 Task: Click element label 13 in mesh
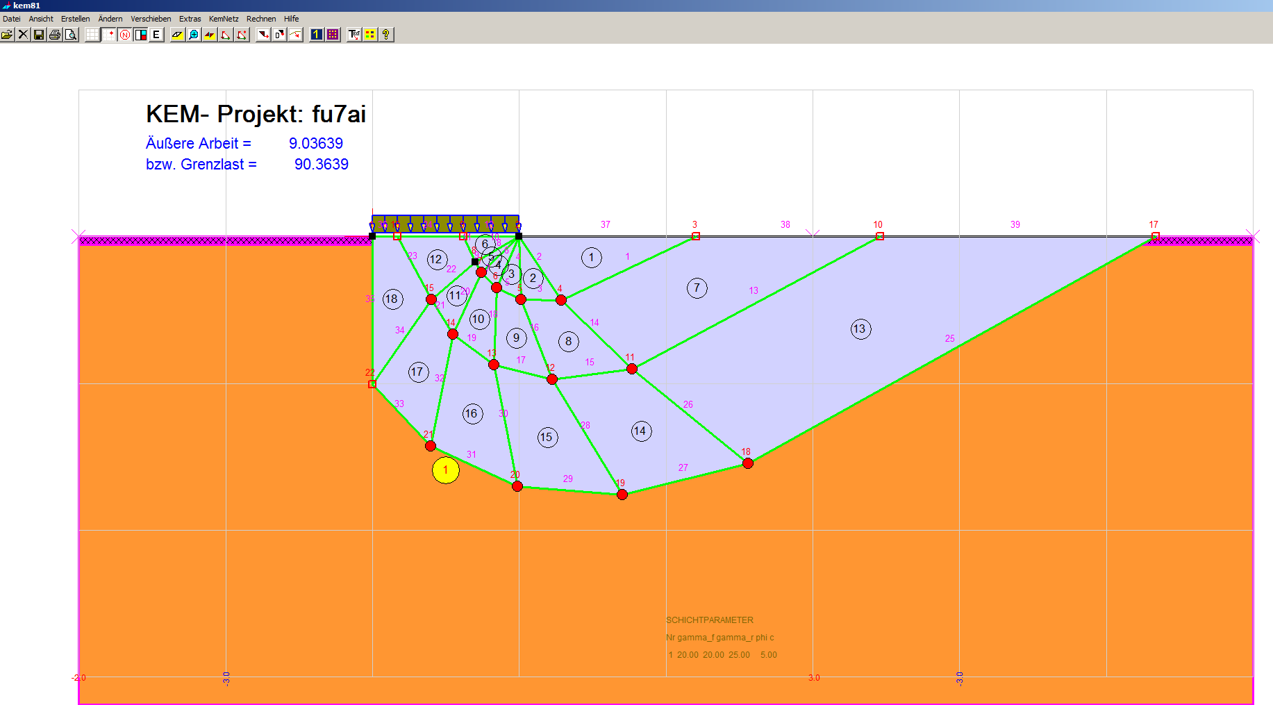860,329
